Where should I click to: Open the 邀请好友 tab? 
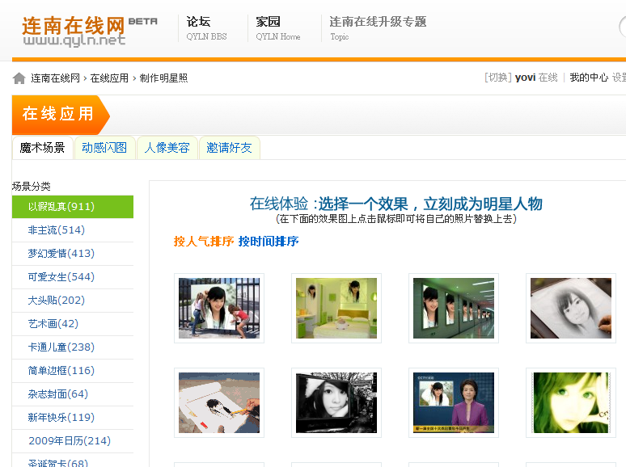[x=229, y=148]
